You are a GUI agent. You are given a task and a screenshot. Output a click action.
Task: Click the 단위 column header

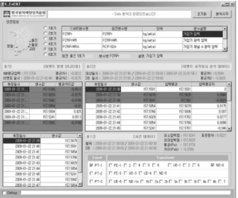tap(162, 28)
